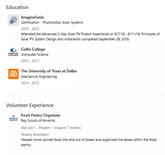This screenshot has width=165, height=155.
Task: Open the Boy Scouts of America organization link
Action: click(x=38, y=120)
